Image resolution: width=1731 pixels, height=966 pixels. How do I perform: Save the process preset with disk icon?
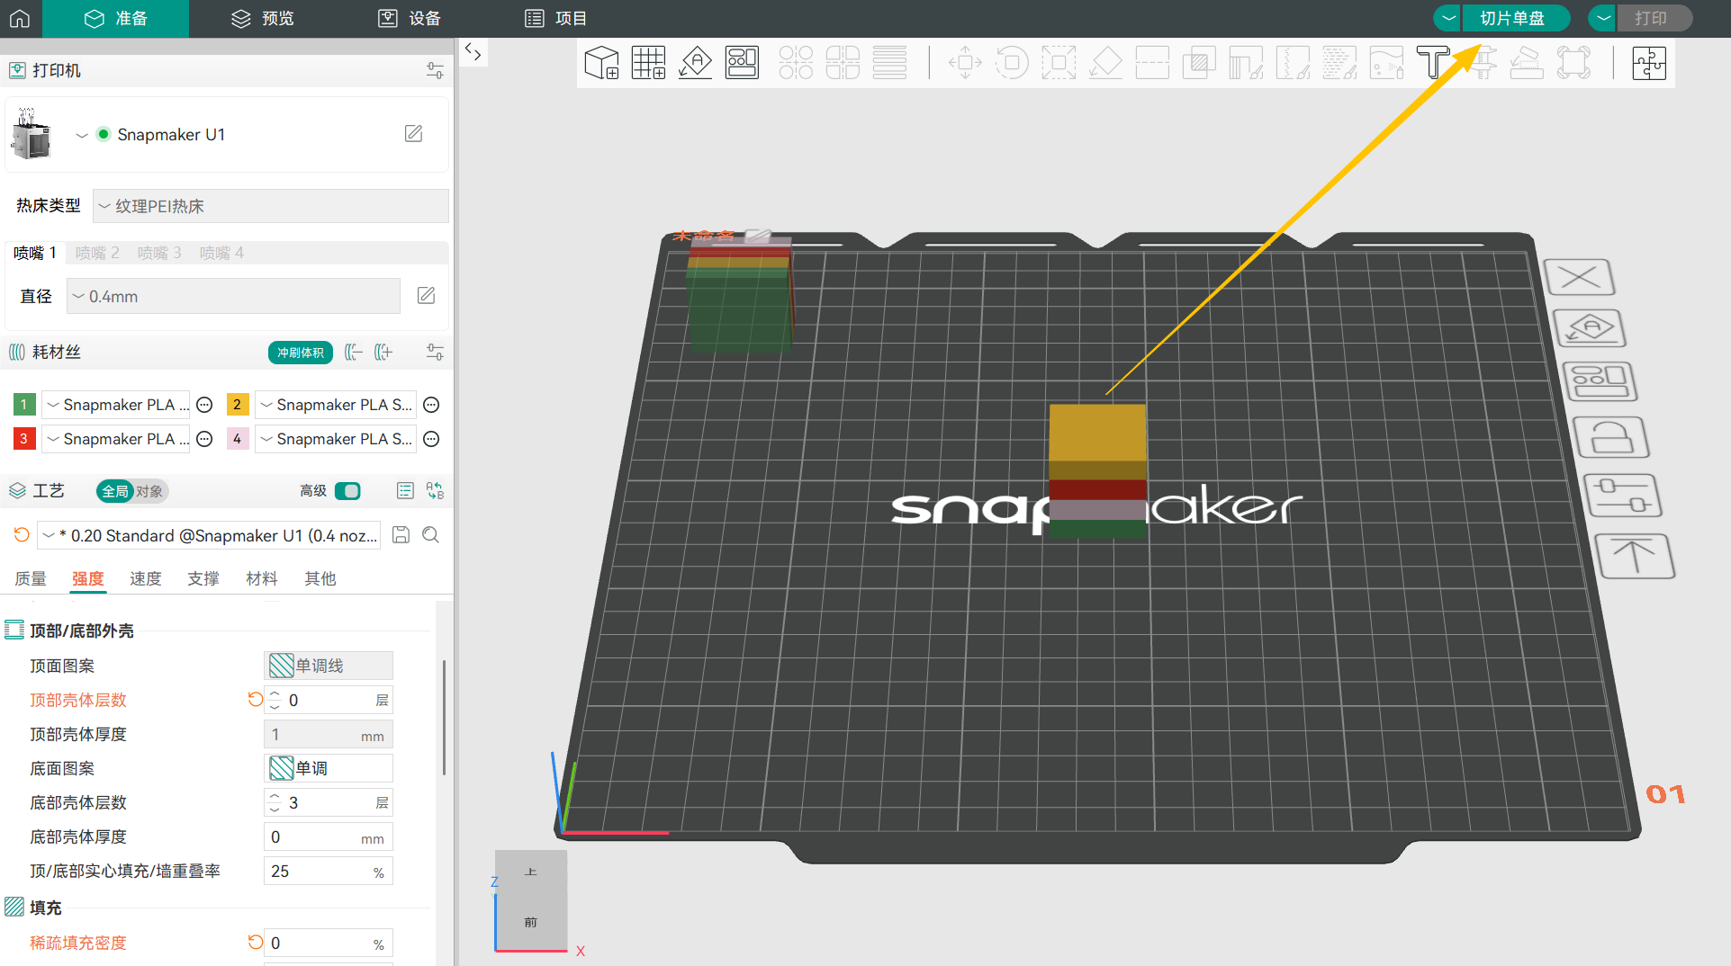(401, 535)
